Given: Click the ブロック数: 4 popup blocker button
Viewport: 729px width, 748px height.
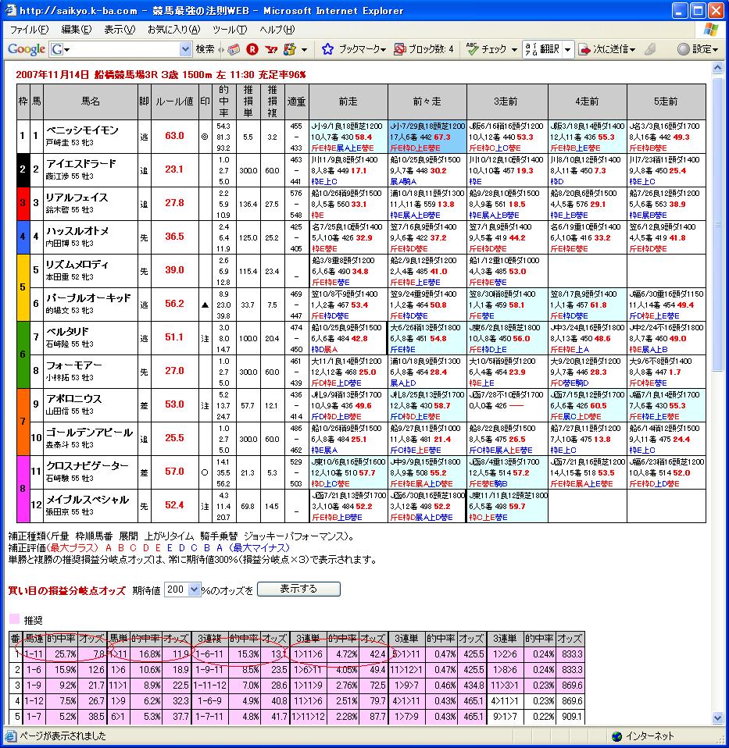Looking at the screenshot, I should pyautogui.click(x=423, y=49).
